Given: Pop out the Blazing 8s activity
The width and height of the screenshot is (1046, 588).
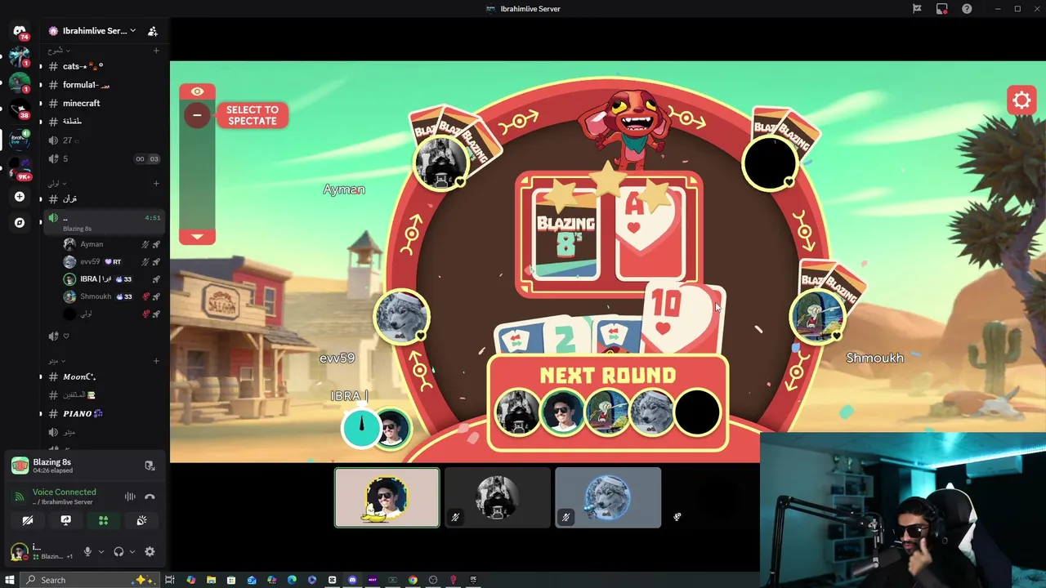Looking at the screenshot, I should [150, 465].
